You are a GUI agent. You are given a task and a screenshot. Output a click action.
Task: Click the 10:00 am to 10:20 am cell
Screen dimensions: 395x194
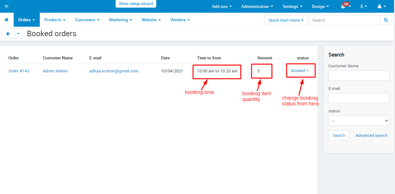click(x=217, y=71)
